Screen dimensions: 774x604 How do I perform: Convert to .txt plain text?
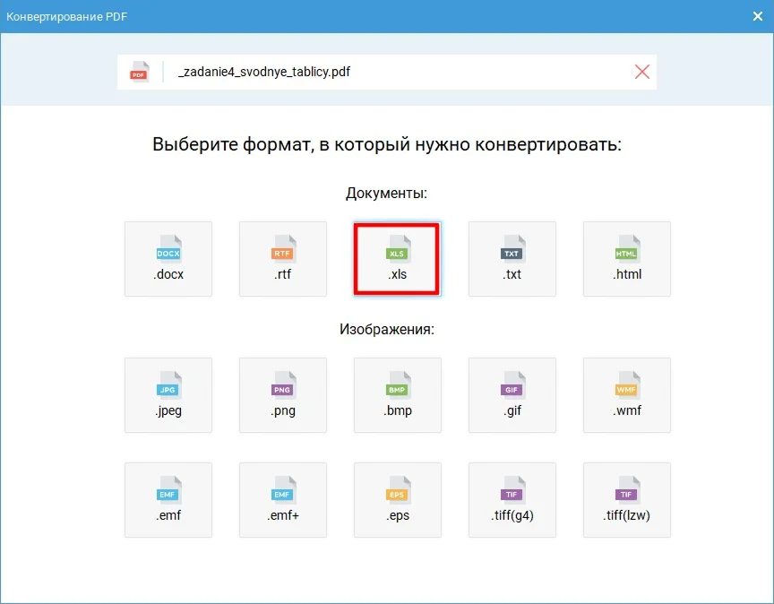512,259
